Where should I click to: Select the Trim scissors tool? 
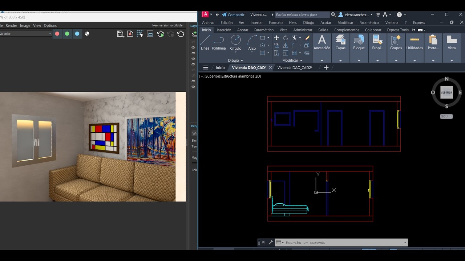click(x=295, y=38)
